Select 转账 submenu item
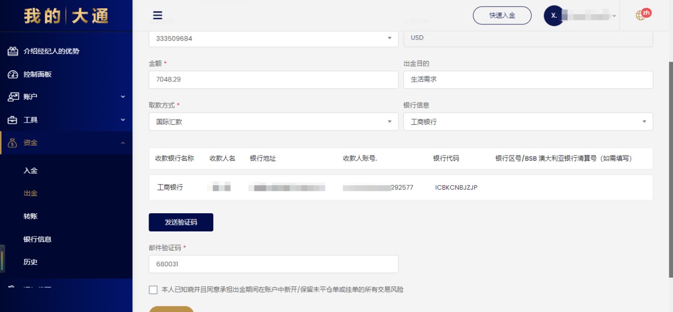The image size is (673, 312). pyautogui.click(x=31, y=216)
